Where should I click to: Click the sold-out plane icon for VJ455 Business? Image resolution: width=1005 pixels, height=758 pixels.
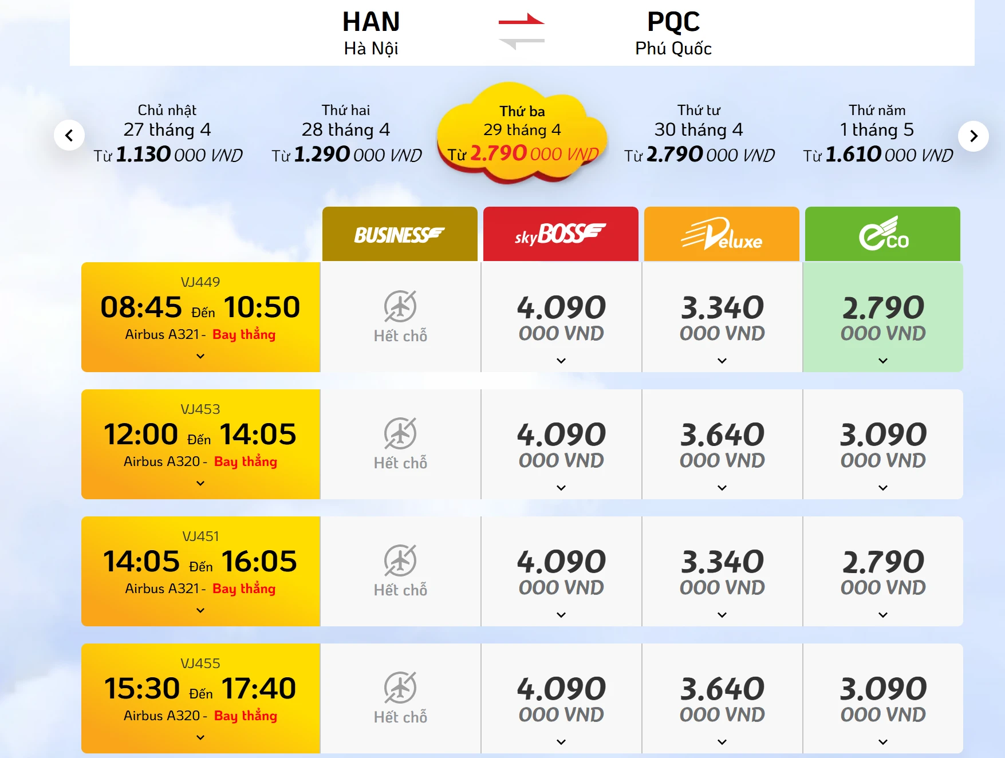pyautogui.click(x=400, y=688)
